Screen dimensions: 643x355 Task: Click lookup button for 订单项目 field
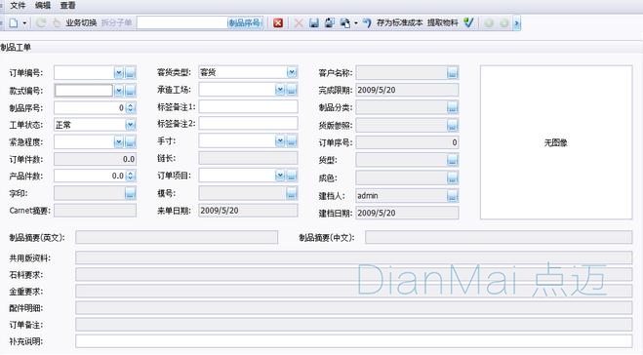tap(291, 176)
